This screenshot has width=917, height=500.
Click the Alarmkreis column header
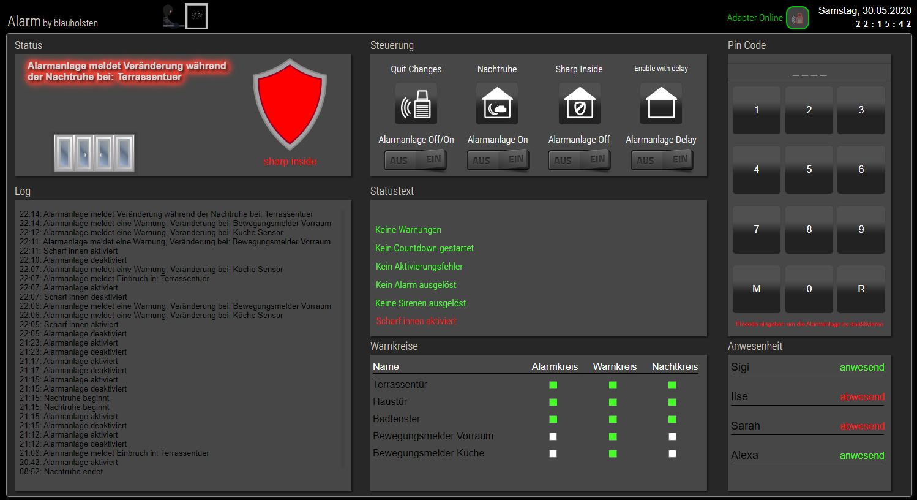[555, 367]
